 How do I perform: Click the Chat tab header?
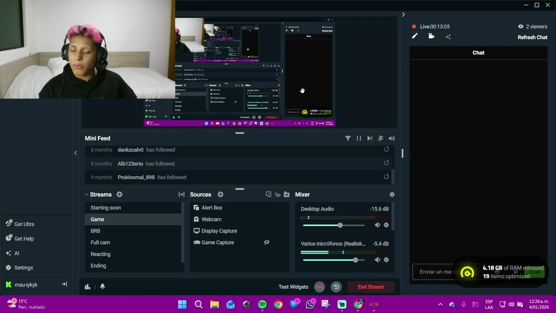(x=478, y=53)
